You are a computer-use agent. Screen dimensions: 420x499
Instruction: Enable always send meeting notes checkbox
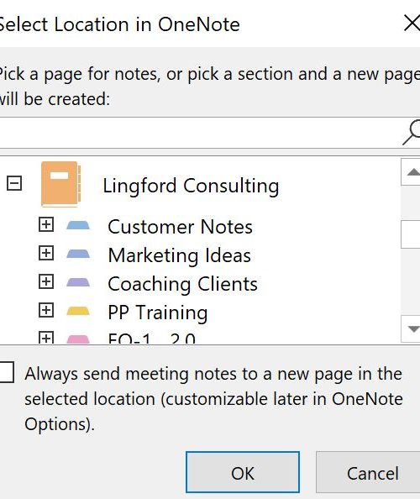(6, 371)
